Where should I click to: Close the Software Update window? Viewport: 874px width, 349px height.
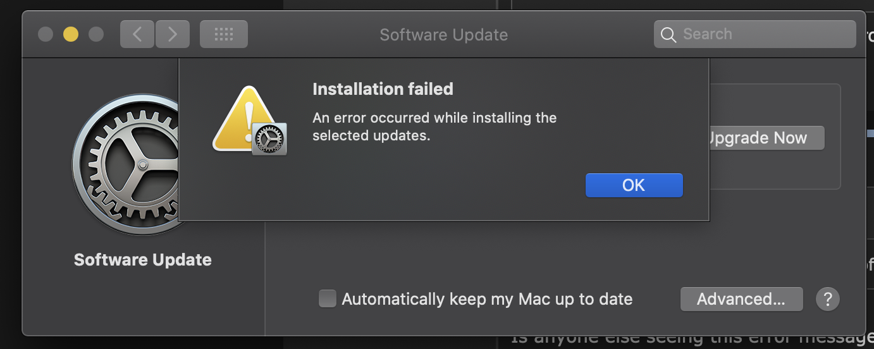[46, 34]
